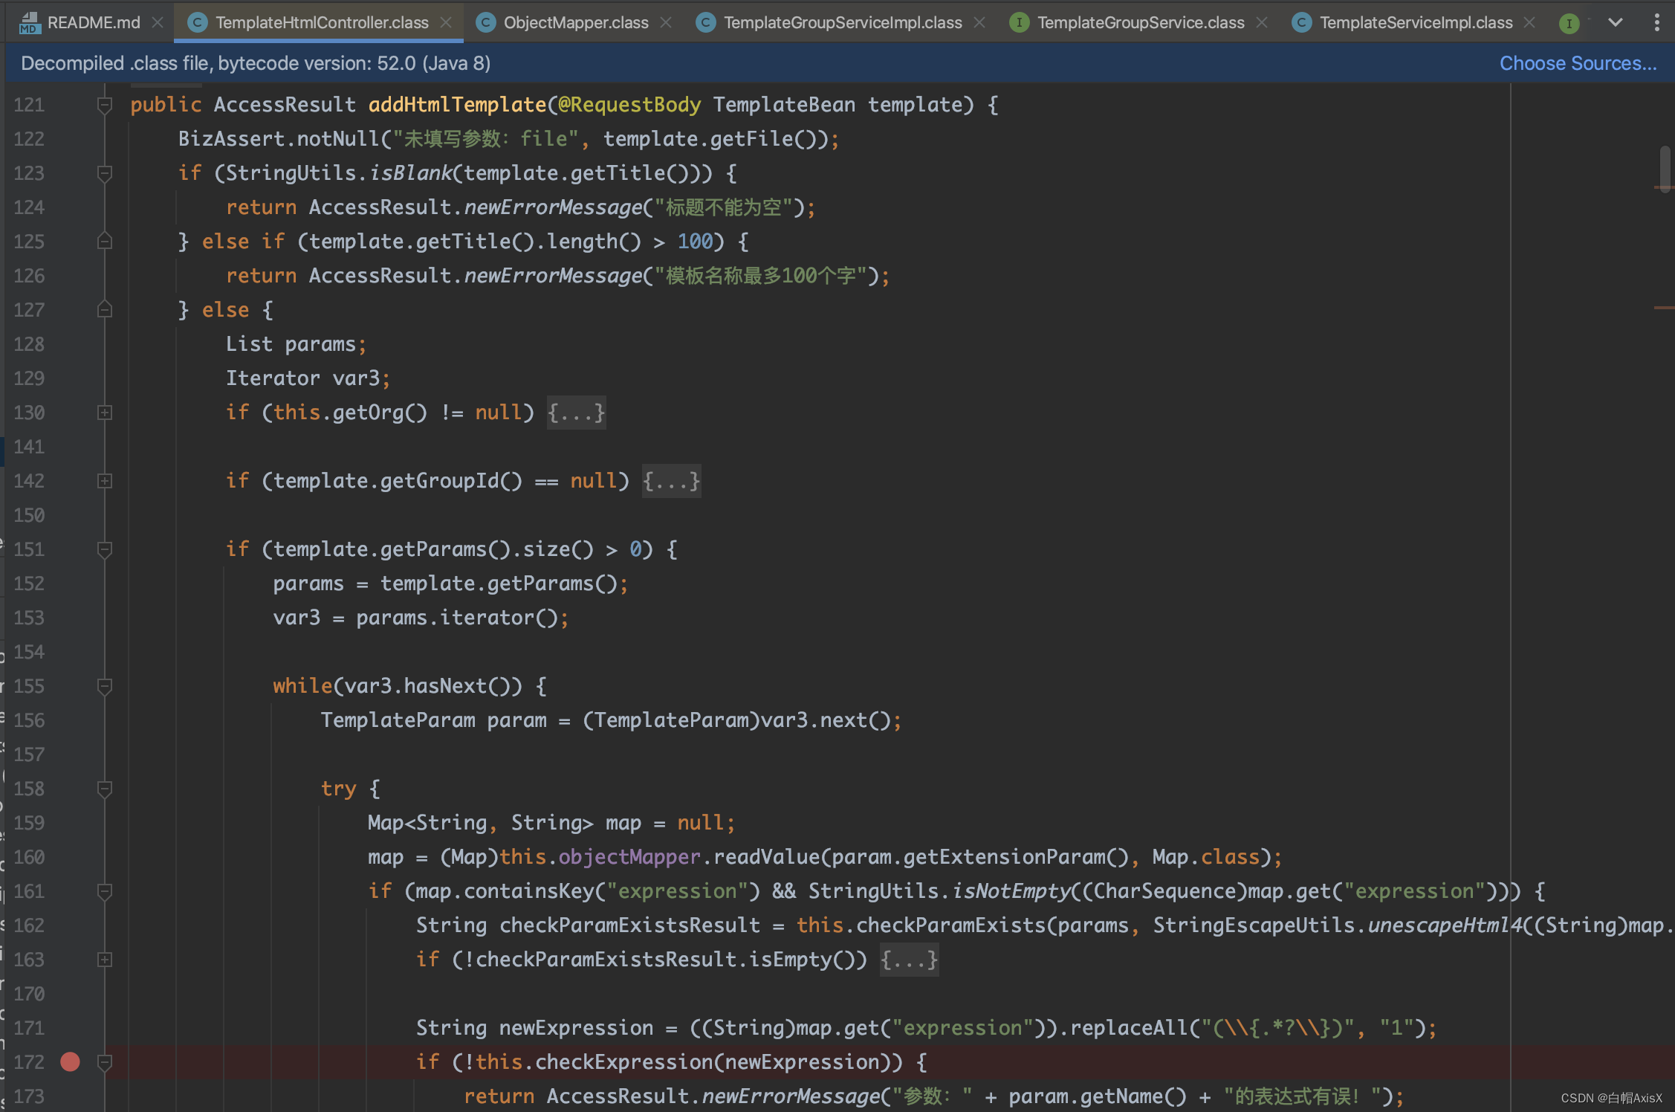Click the ObjectMapper.class file icon
Viewport: 1675px width, 1112px height.
point(485,22)
